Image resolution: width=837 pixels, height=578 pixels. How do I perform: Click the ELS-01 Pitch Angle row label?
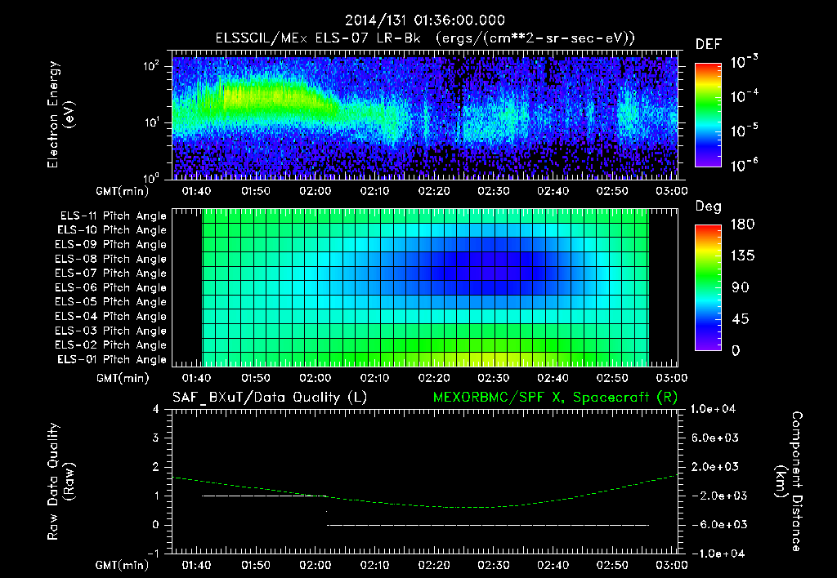click(112, 360)
